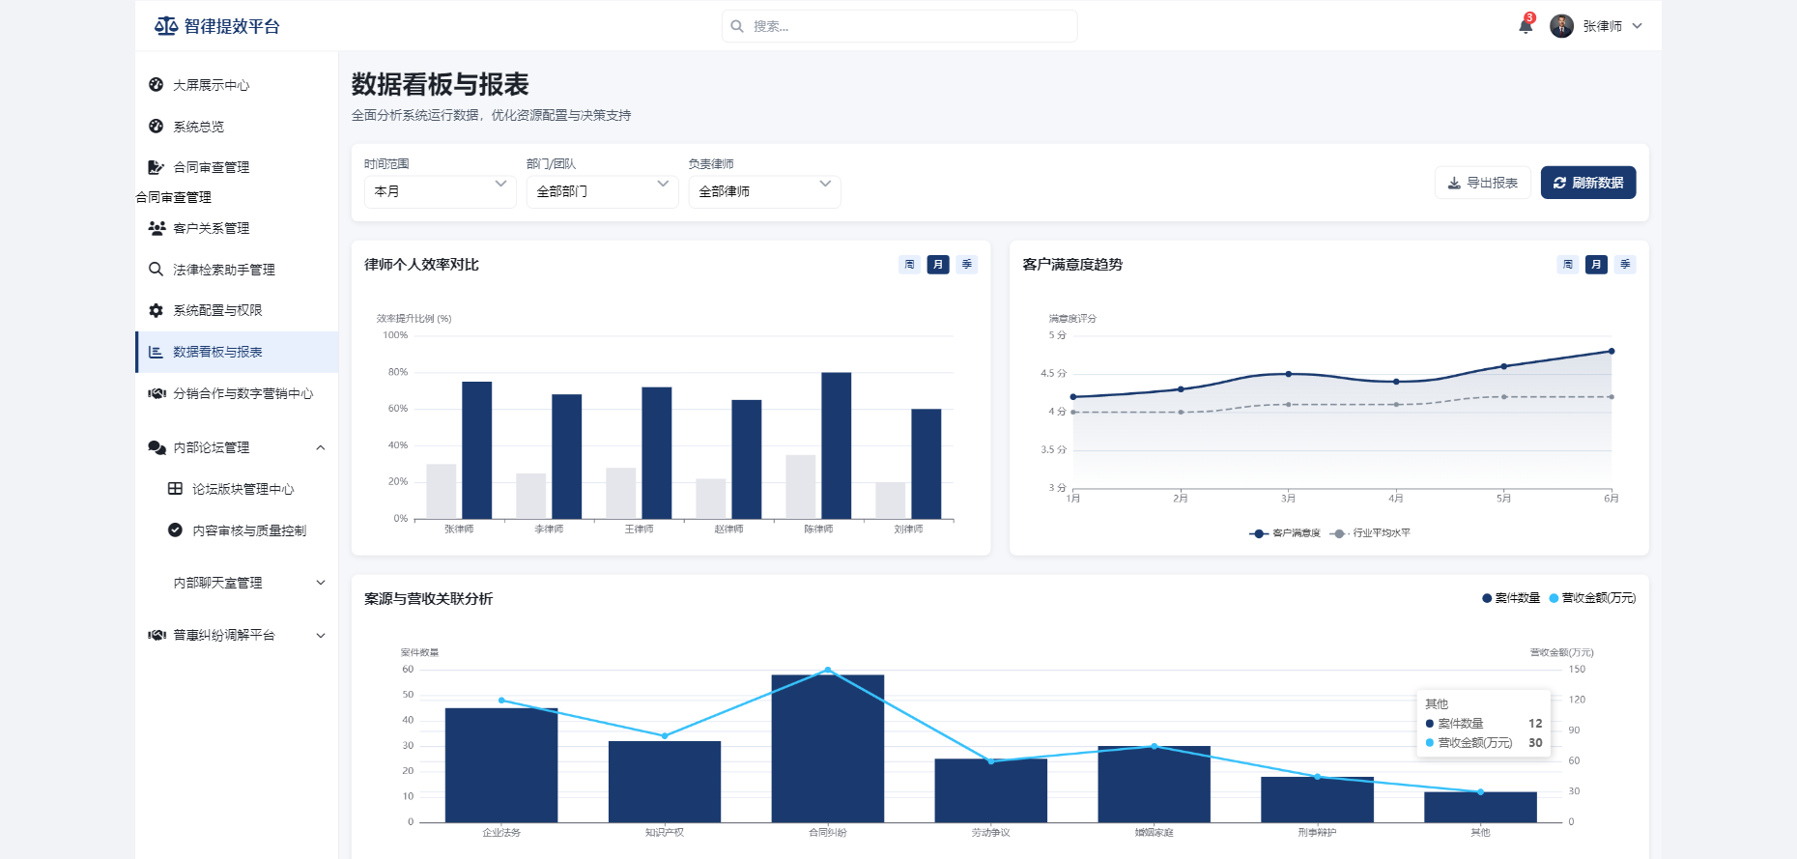Click the 陈律师 dark bar in efficiency chart

point(837,445)
